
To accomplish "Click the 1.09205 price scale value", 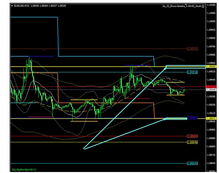I will click(x=211, y=105).
